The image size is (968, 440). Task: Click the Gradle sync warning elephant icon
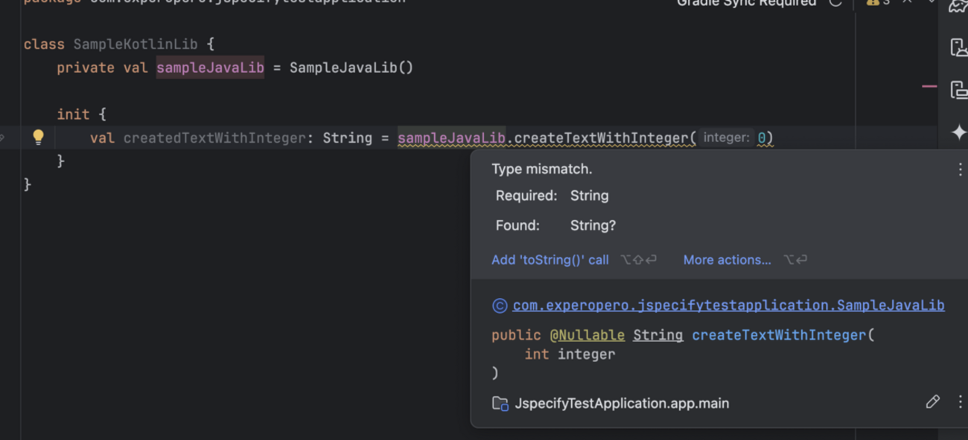pos(872,3)
